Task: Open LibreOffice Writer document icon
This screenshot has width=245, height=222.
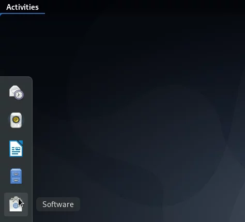Action: (x=16, y=149)
